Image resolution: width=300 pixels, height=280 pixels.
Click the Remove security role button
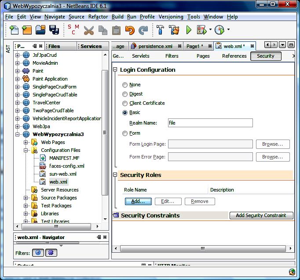200,201
